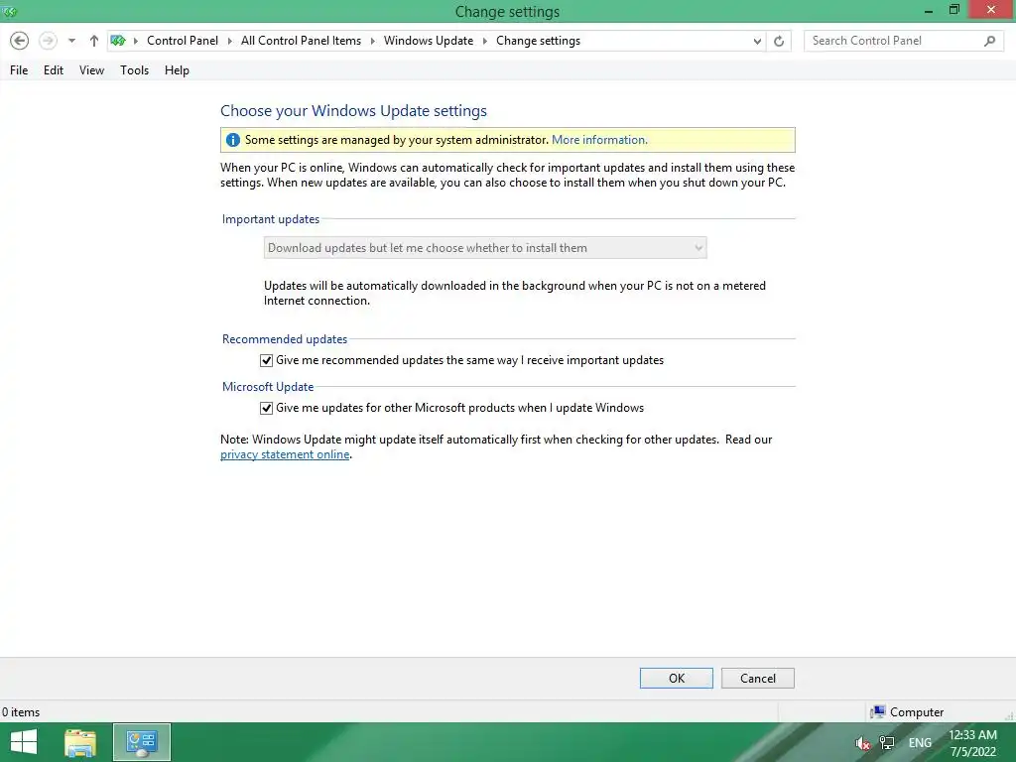Open the Help menu
1016x762 pixels.
(x=177, y=70)
